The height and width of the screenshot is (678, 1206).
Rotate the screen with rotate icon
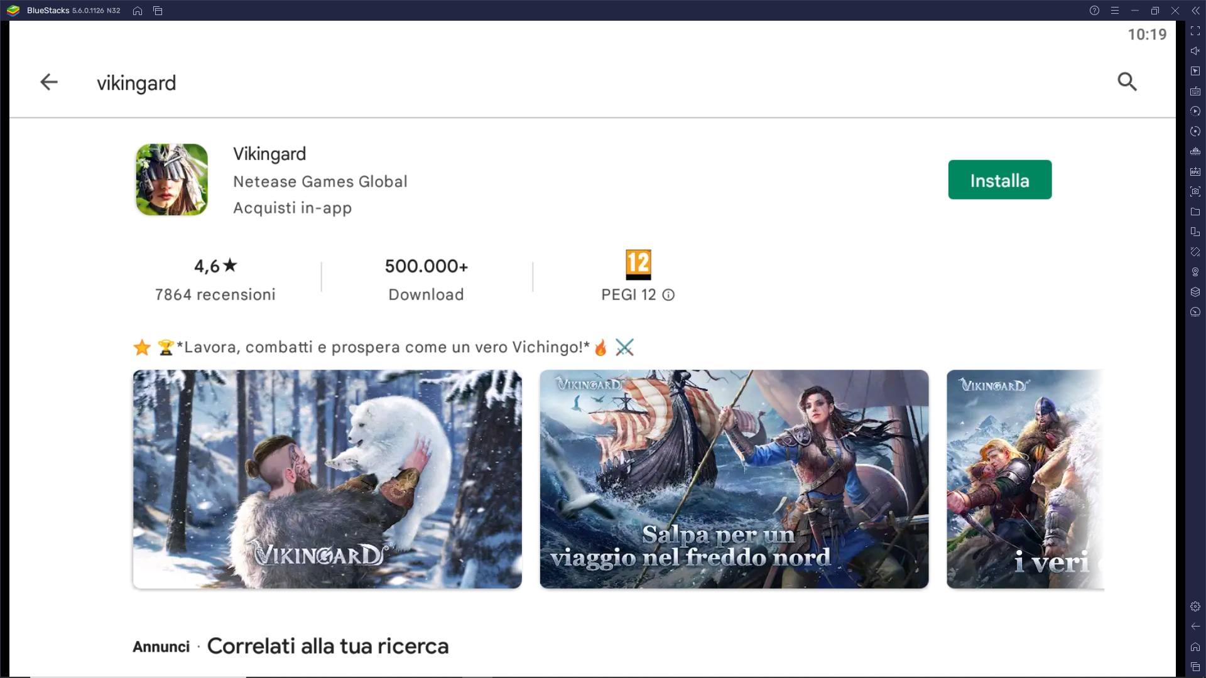[1195, 252]
